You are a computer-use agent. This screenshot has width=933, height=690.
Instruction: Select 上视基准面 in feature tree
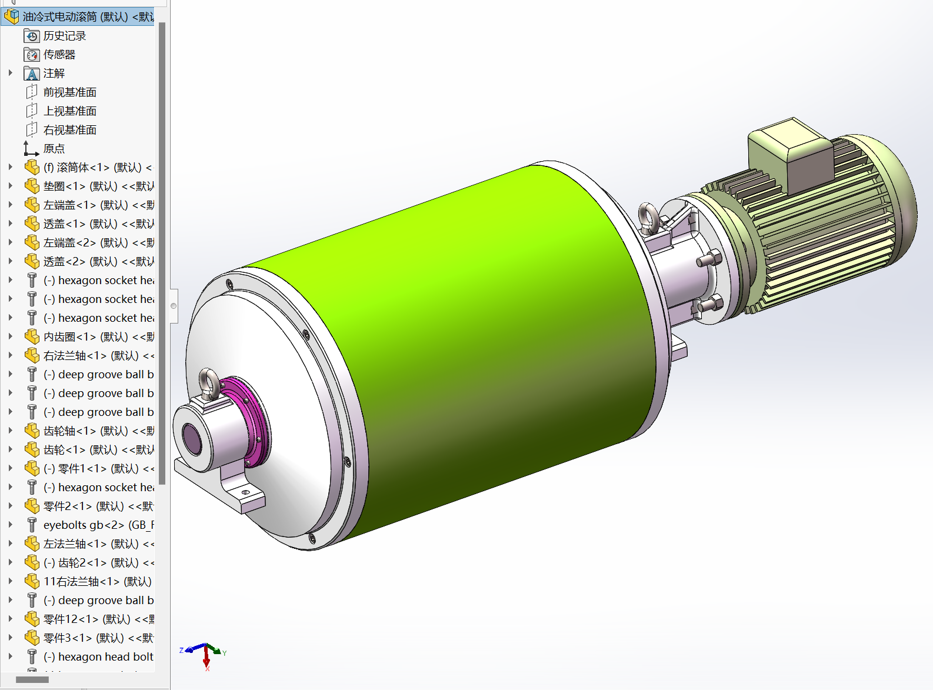69,111
